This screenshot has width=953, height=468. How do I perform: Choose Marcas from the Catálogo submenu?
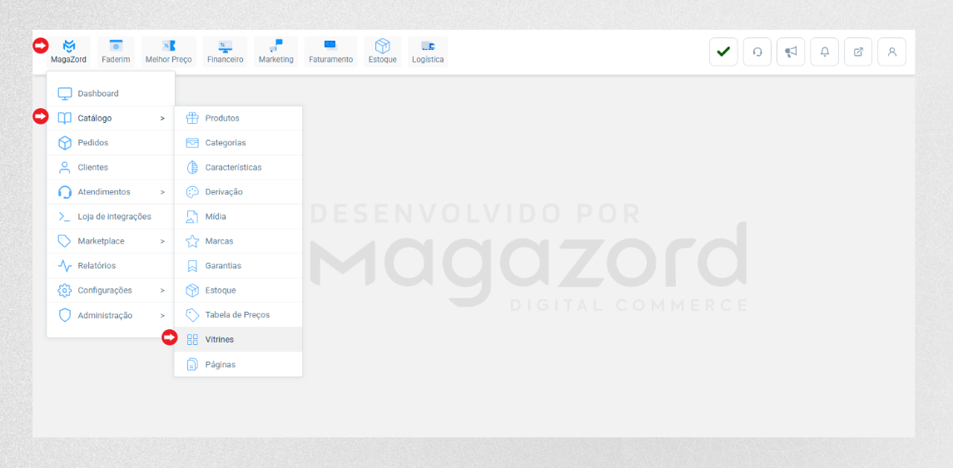coord(238,241)
